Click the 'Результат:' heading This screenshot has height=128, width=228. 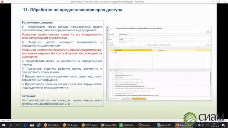(x=28, y=96)
